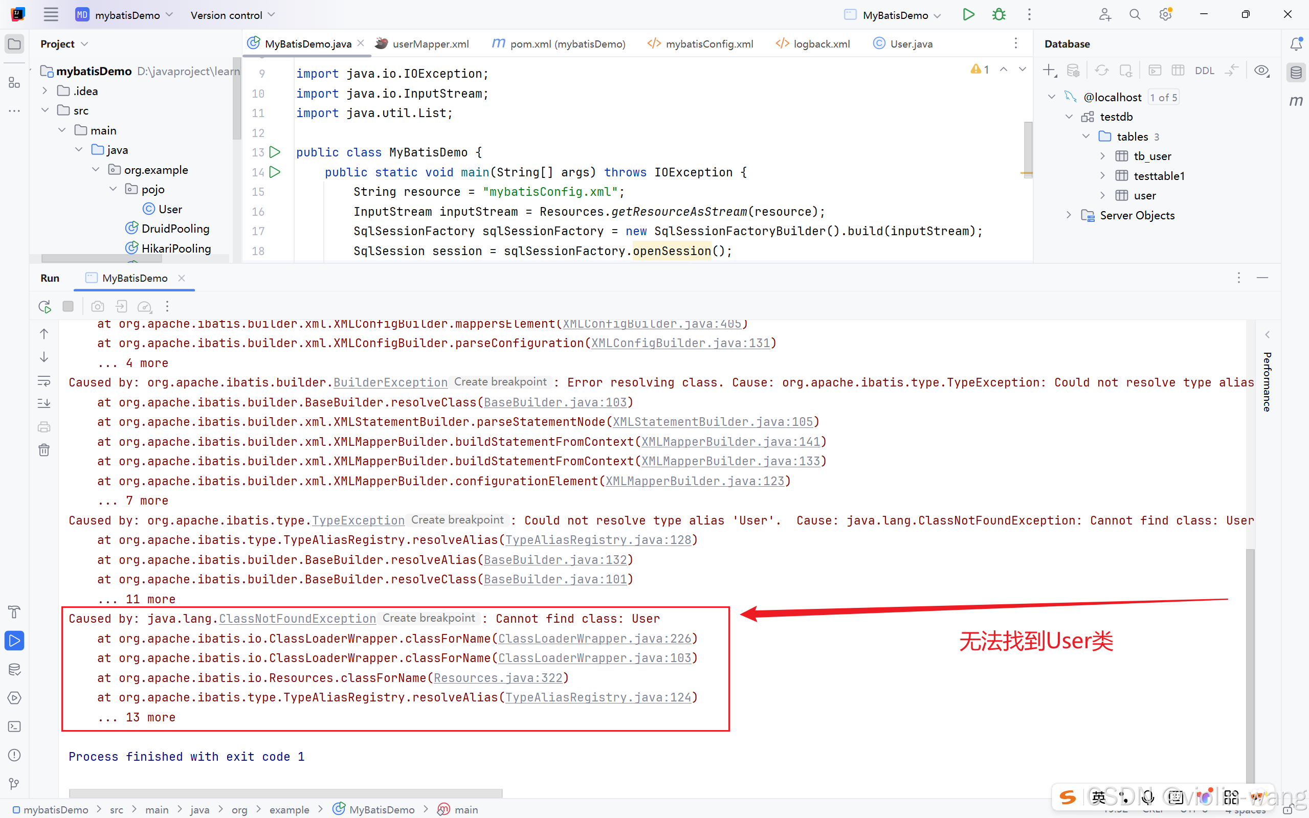
Task: Switch to the userMapper.xml editor tab
Action: (x=430, y=44)
